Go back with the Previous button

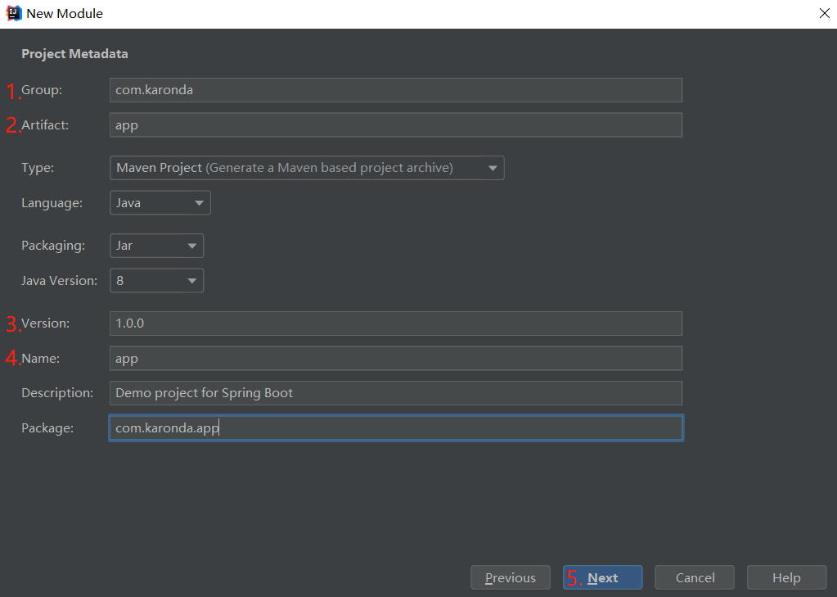tap(510, 578)
